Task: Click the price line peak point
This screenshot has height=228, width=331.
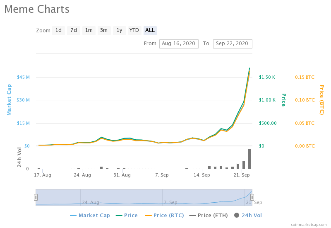Action: (249, 68)
